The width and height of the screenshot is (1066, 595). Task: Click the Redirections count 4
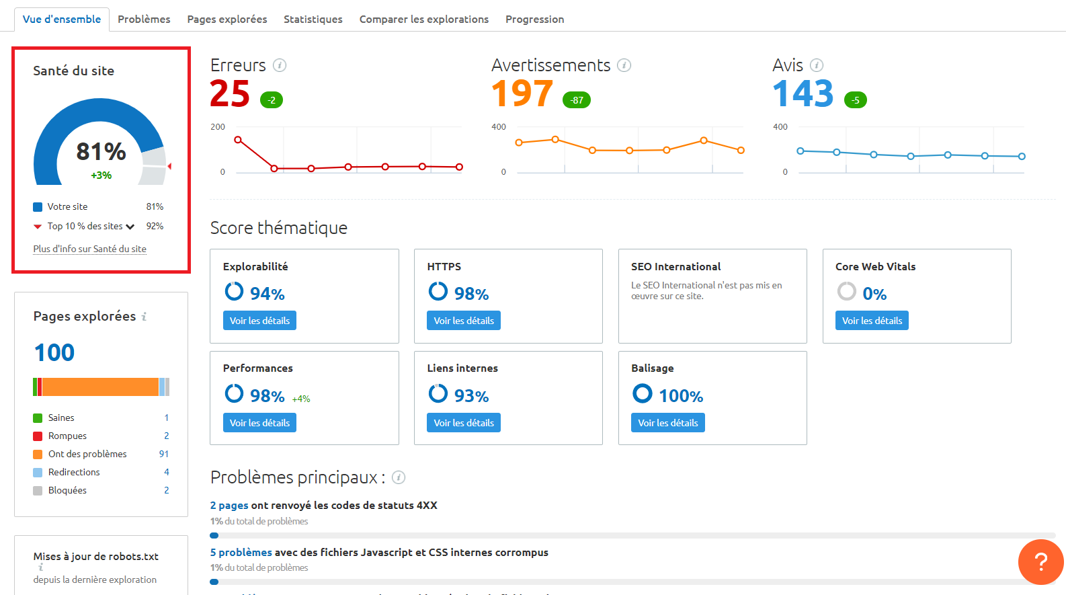click(167, 472)
